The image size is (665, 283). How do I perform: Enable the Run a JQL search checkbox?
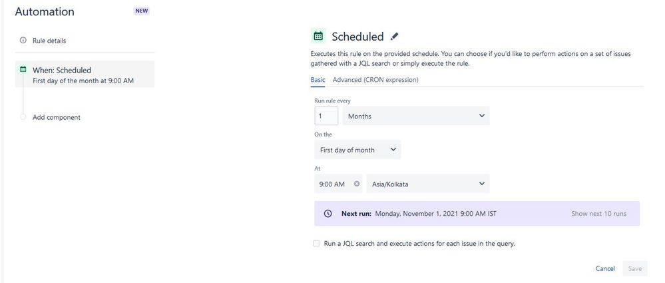pyautogui.click(x=316, y=244)
